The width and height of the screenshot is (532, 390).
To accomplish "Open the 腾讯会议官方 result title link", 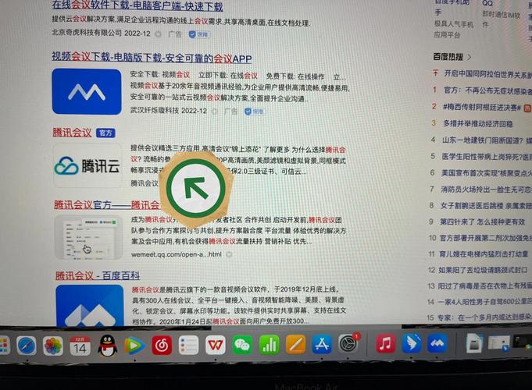I will point(106,204).
